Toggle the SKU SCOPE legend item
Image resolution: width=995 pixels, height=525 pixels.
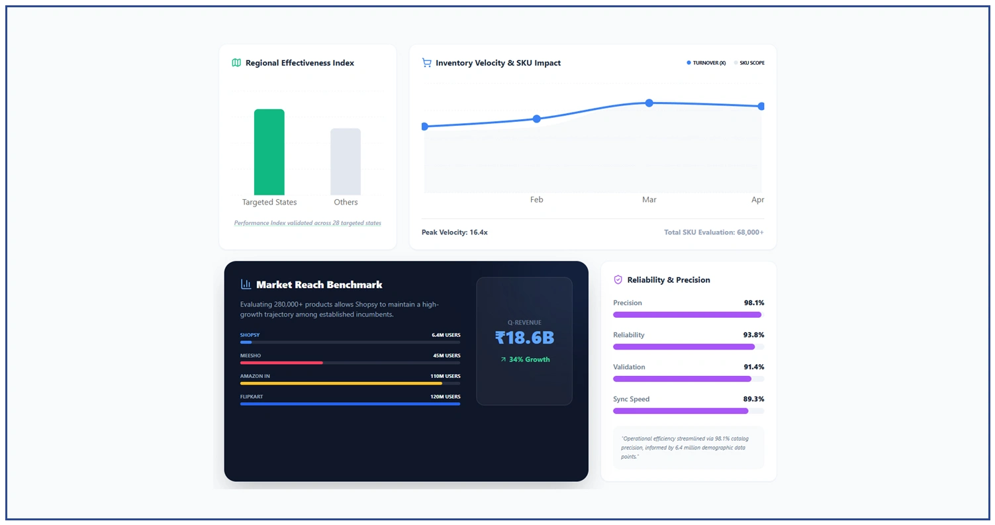point(749,62)
